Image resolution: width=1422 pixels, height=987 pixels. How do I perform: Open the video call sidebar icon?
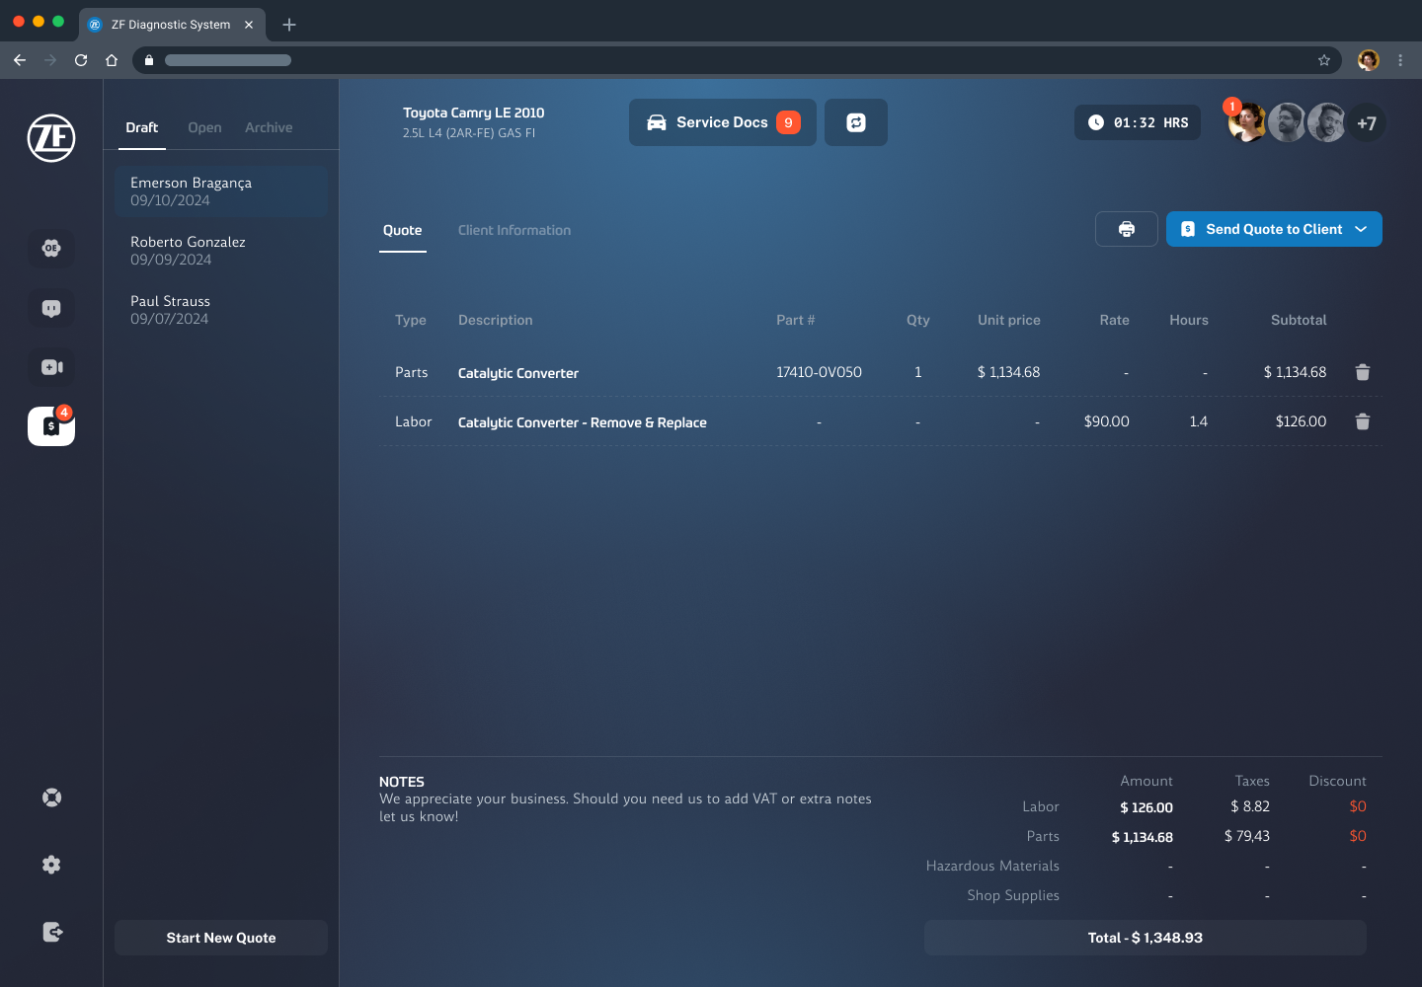[x=51, y=367]
